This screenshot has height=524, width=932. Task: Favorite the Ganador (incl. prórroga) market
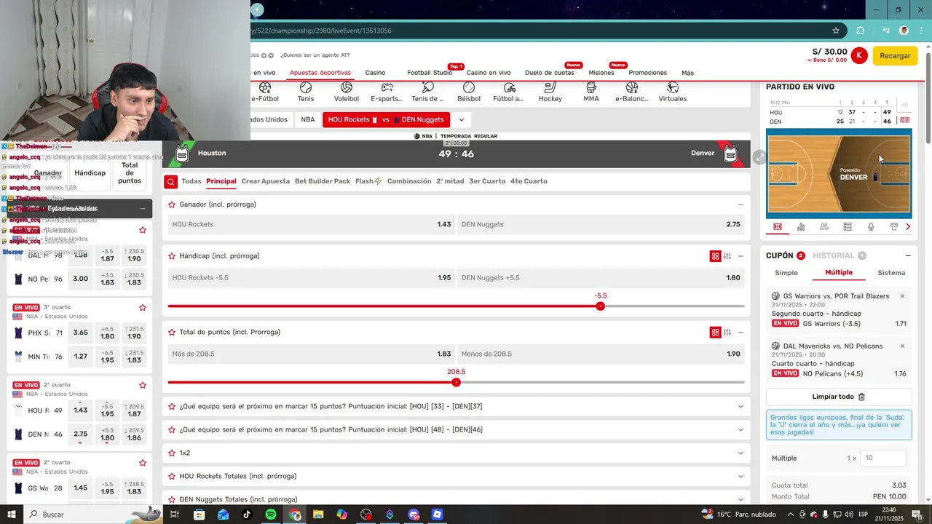[172, 205]
